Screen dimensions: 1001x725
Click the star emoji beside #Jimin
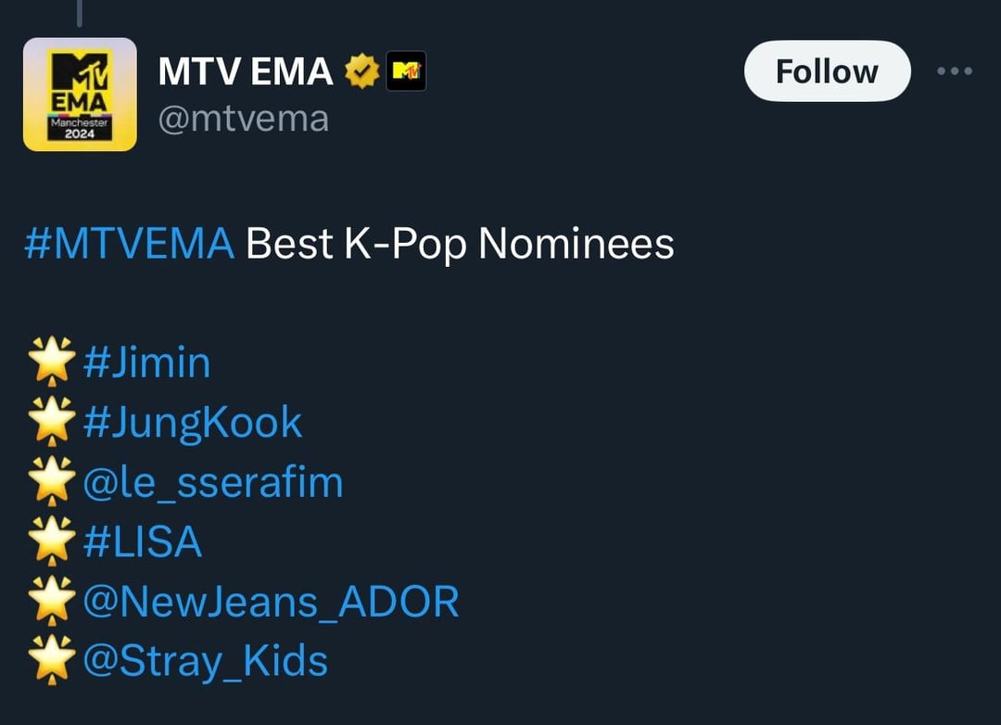(51, 362)
